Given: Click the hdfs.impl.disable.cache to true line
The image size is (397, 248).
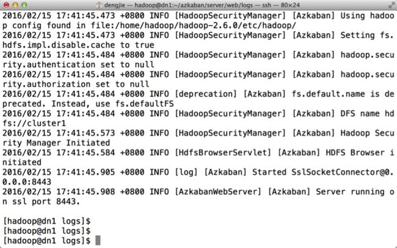Looking at the screenshot, I should tap(78, 45).
